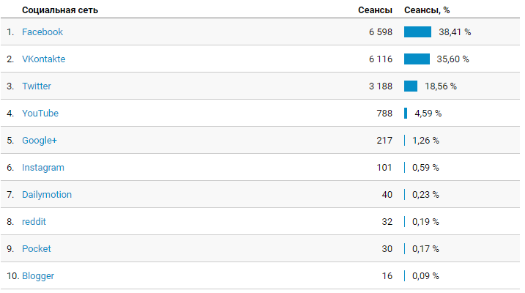Screen dimensions: 525x293
Task: Sort by the Сеансы column header
Action: (x=375, y=10)
